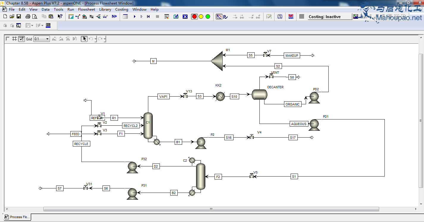
Task: Open the Library menu
Action: click(105, 9)
